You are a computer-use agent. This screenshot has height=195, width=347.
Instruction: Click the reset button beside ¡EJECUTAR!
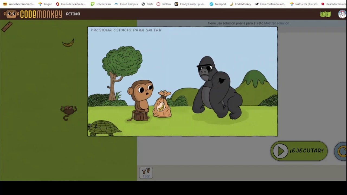[341, 151]
